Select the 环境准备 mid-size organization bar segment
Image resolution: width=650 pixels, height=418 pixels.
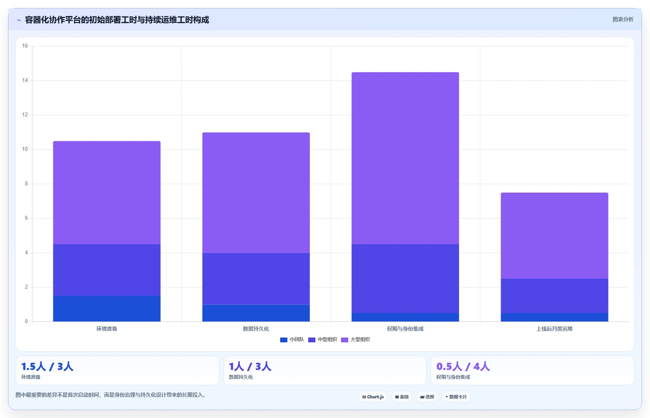pos(107,270)
